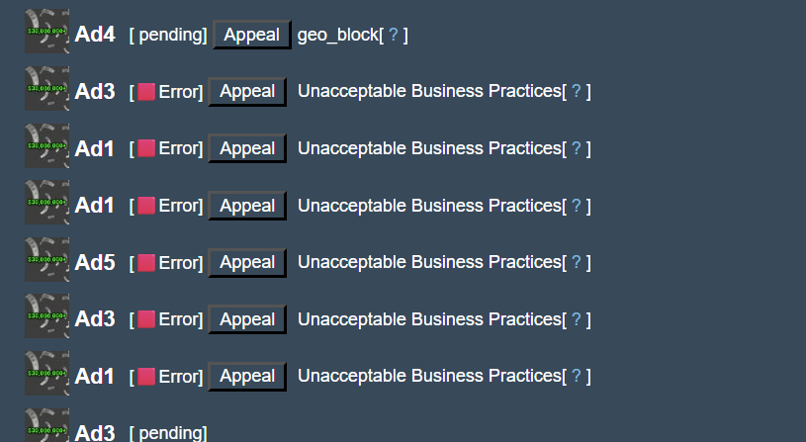The width and height of the screenshot is (806, 442).
Task: Click the Ad4 thumbnail image in the first row
Action: [x=46, y=31]
